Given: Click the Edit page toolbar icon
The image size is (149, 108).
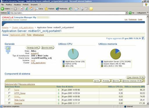Looking at the screenshot, I should coord(87,9).
